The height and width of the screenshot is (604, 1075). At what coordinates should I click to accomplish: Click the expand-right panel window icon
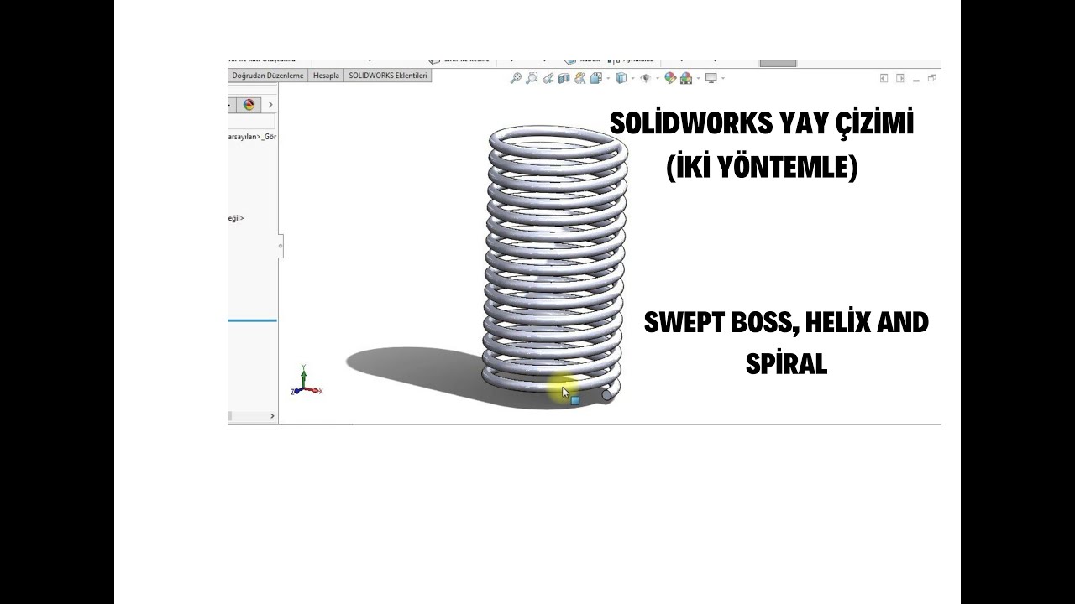point(900,78)
